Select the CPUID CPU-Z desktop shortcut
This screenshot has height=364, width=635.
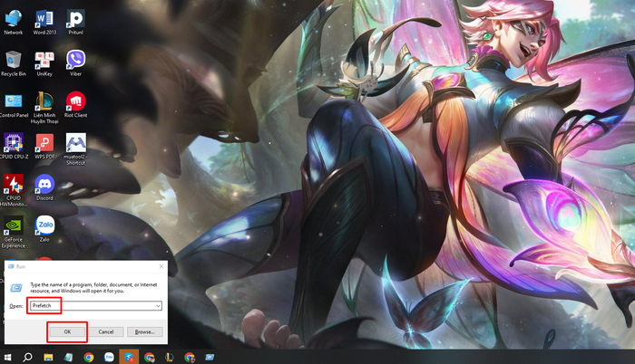pos(14,147)
